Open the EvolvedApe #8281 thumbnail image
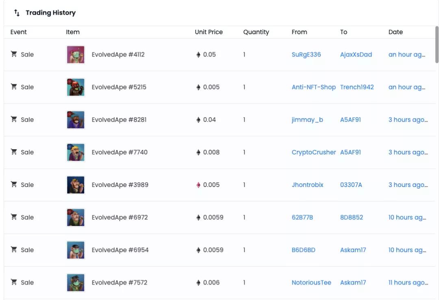439x300 pixels. (76, 120)
